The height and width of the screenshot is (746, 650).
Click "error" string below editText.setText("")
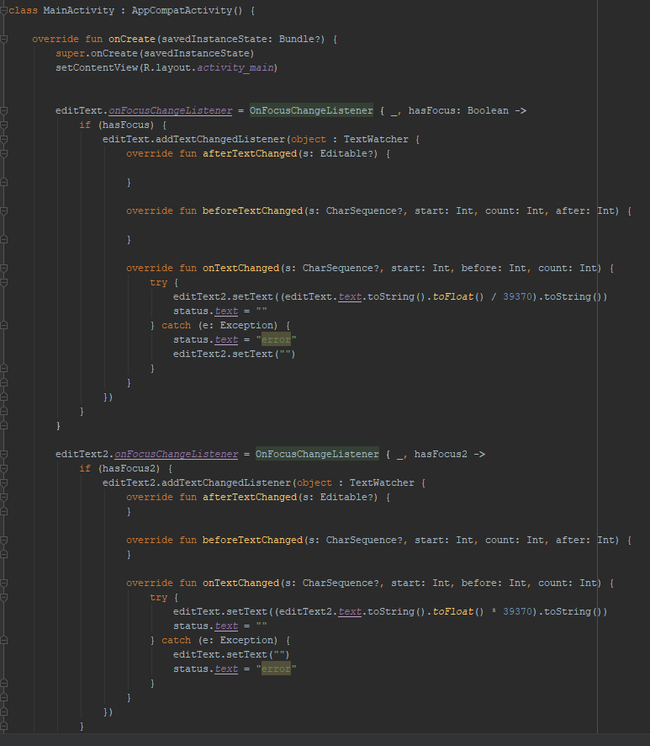276,669
